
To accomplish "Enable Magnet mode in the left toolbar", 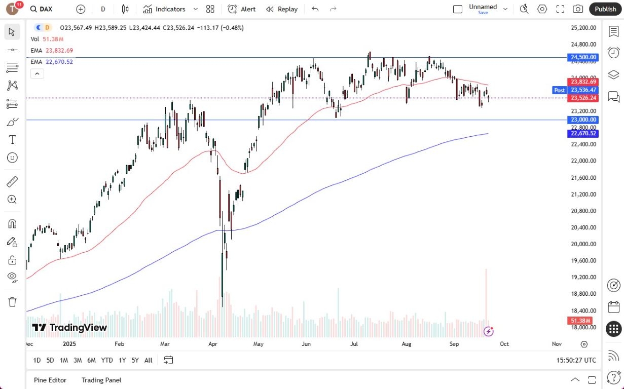I will [x=12, y=223].
